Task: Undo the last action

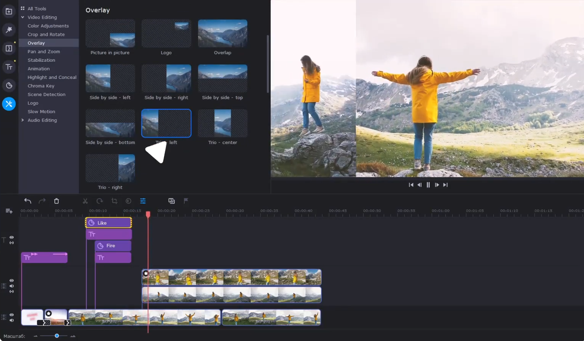Action: coord(27,201)
